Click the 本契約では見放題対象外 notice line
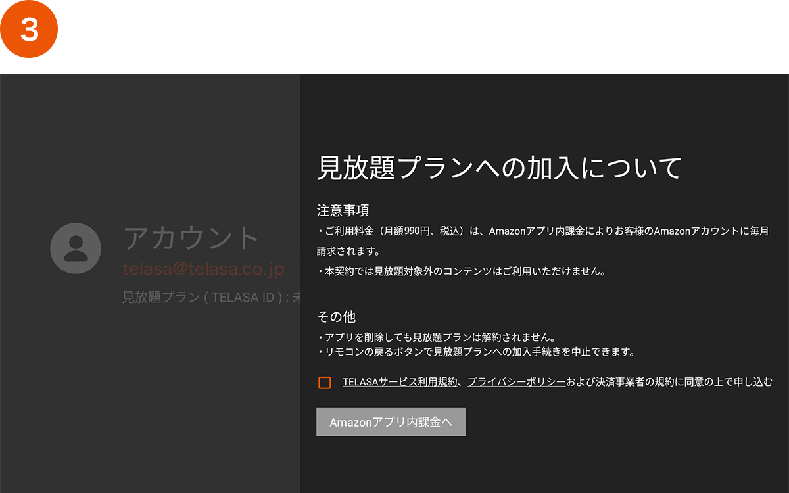The width and height of the screenshot is (789, 493). 461,271
